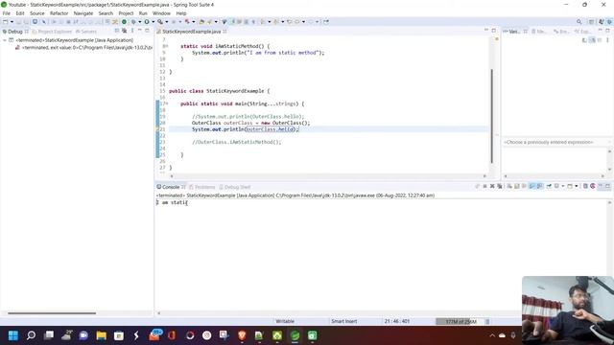Open the Display Selected Console dropdown
This screenshot has width=614, height=345.
point(563,186)
